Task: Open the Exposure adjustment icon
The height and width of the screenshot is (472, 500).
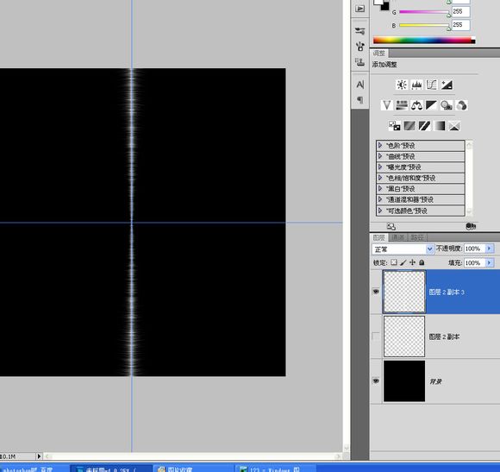Action: (x=447, y=85)
